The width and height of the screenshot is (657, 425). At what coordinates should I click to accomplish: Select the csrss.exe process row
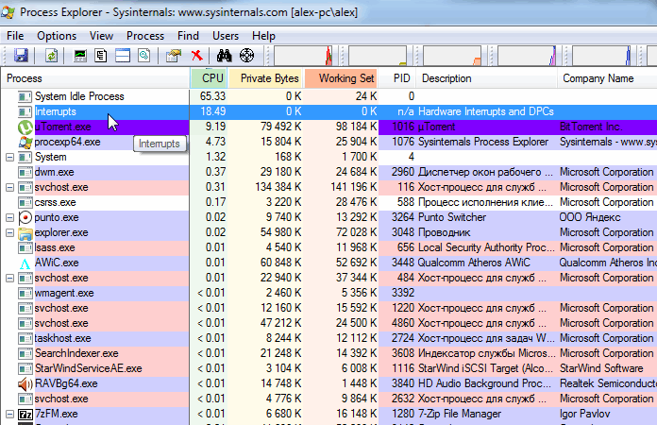point(328,202)
